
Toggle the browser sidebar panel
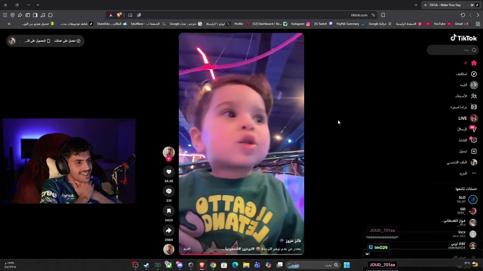click(35, 15)
